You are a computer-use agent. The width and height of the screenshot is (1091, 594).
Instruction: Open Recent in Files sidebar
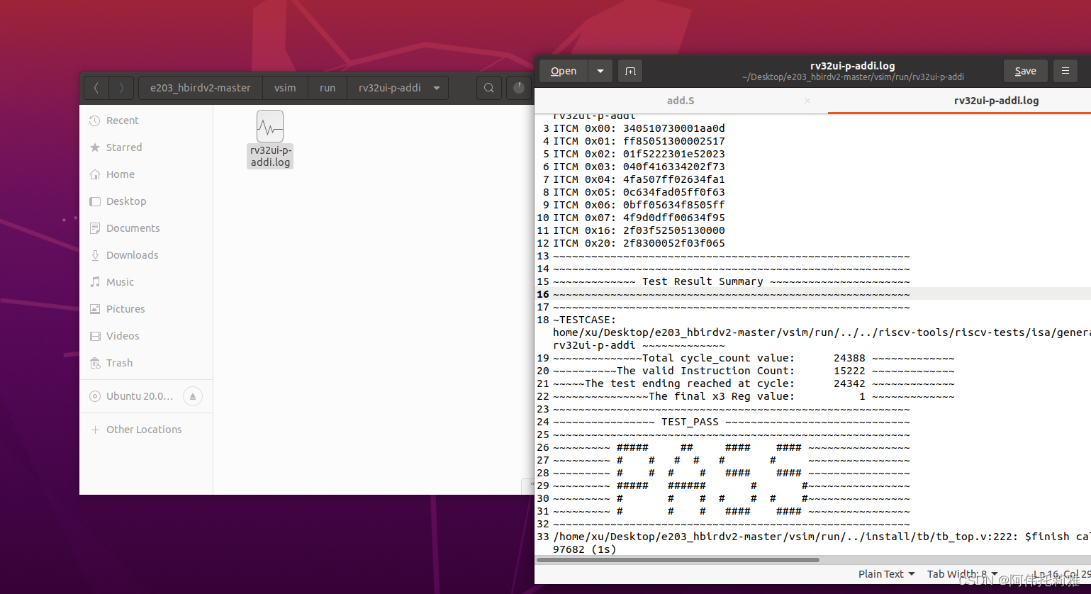pyautogui.click(x=146, y=121)
